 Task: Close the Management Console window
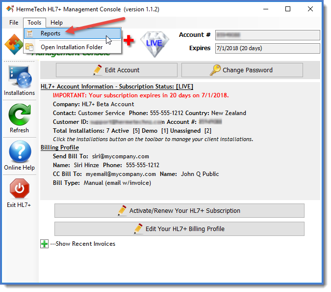(310, 9)
